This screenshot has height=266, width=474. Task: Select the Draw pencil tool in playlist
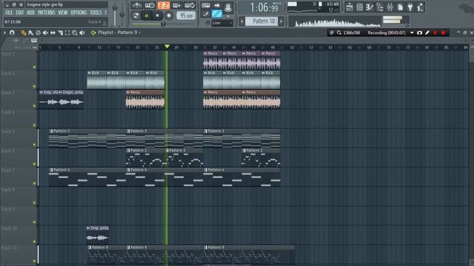[23, 33]
